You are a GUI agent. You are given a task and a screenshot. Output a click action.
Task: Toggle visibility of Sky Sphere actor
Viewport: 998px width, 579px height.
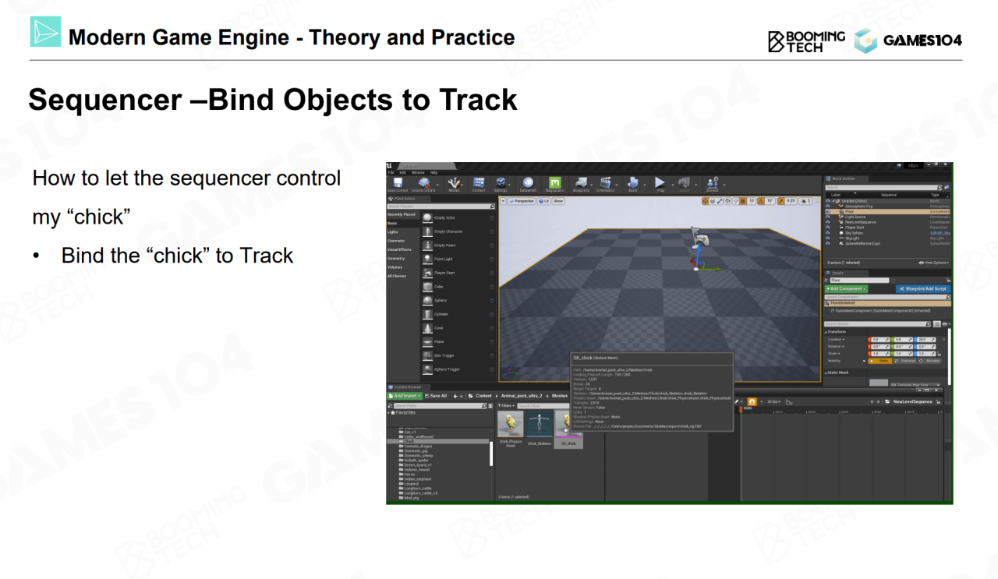(x=828, y=232)
